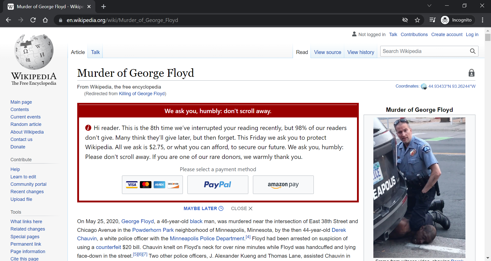Image resolution: width=491 pixels, height=261 pixels.
Task: Open the browser home icon
Action: (x=45, y=20)
